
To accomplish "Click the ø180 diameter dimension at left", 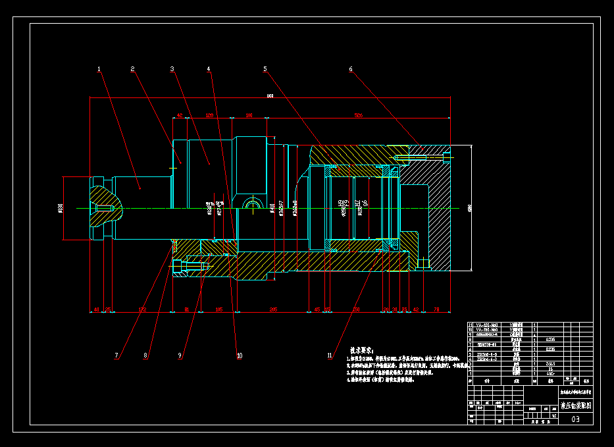I will tap(60, 208).
